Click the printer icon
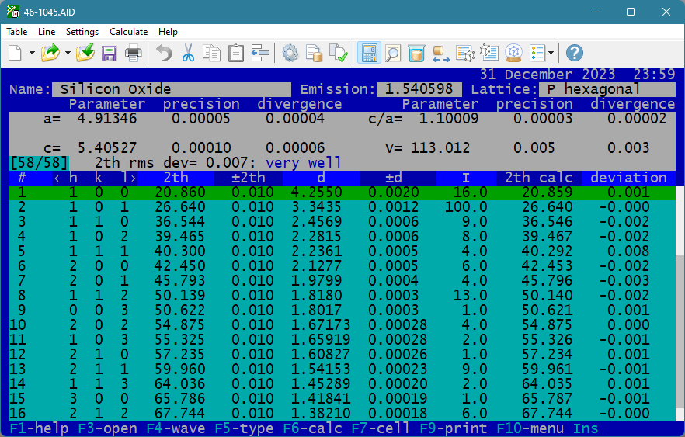Viewport: 685px width, 437px height. tap(134, 54)
